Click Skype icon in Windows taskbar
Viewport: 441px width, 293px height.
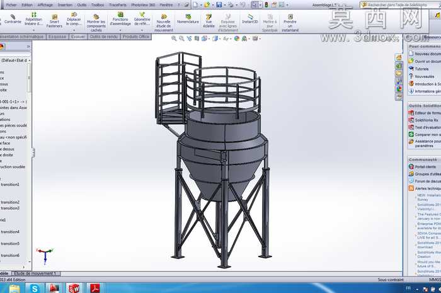pos(35,288)
